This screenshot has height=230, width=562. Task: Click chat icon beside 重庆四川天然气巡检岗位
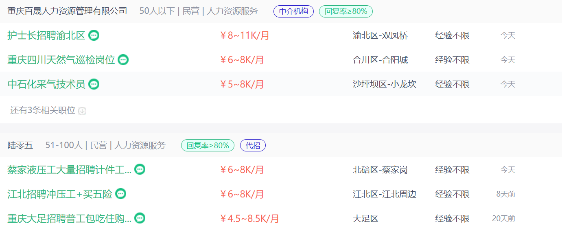123,60
